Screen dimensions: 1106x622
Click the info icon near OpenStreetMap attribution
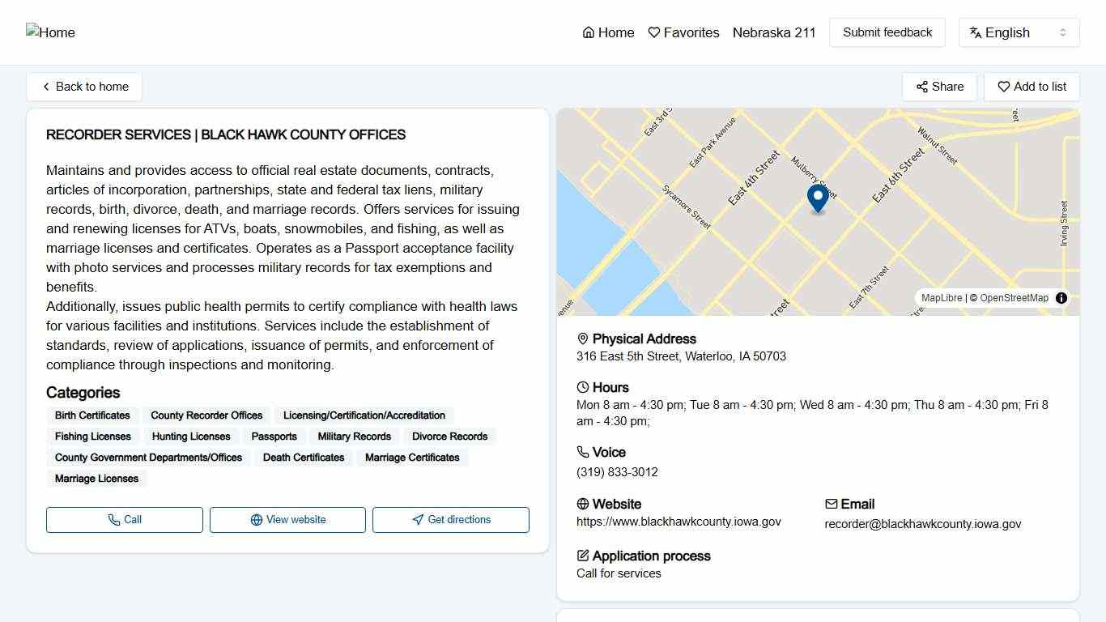1061,298
